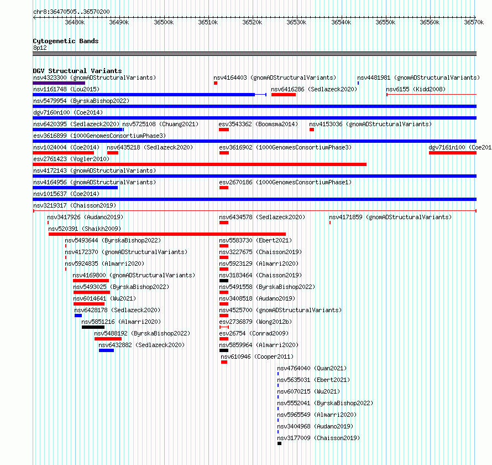The width and height of the screenshot is (492, 465).
Task: Open nsv5493025 (ByrskaBishop2022) label
Action: [121, 287]
